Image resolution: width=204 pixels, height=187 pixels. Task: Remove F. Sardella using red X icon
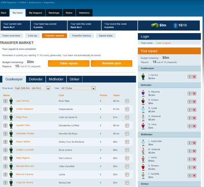(194, 176)
